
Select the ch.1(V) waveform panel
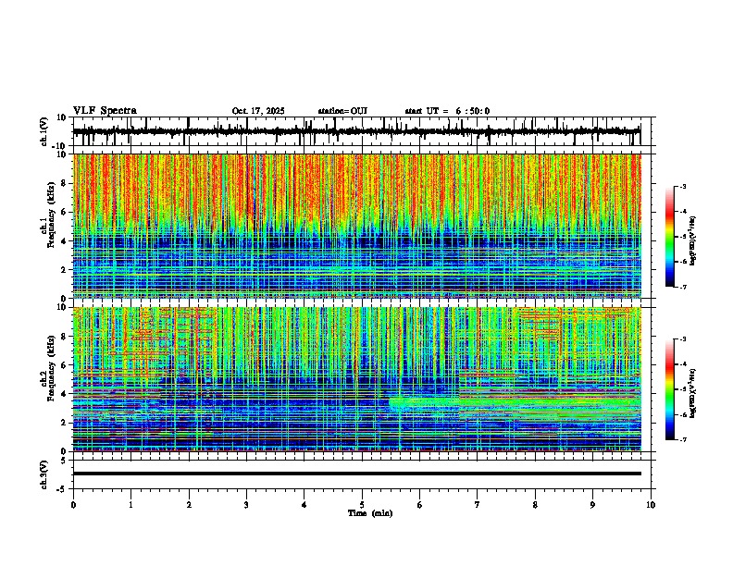pos(362,131)
